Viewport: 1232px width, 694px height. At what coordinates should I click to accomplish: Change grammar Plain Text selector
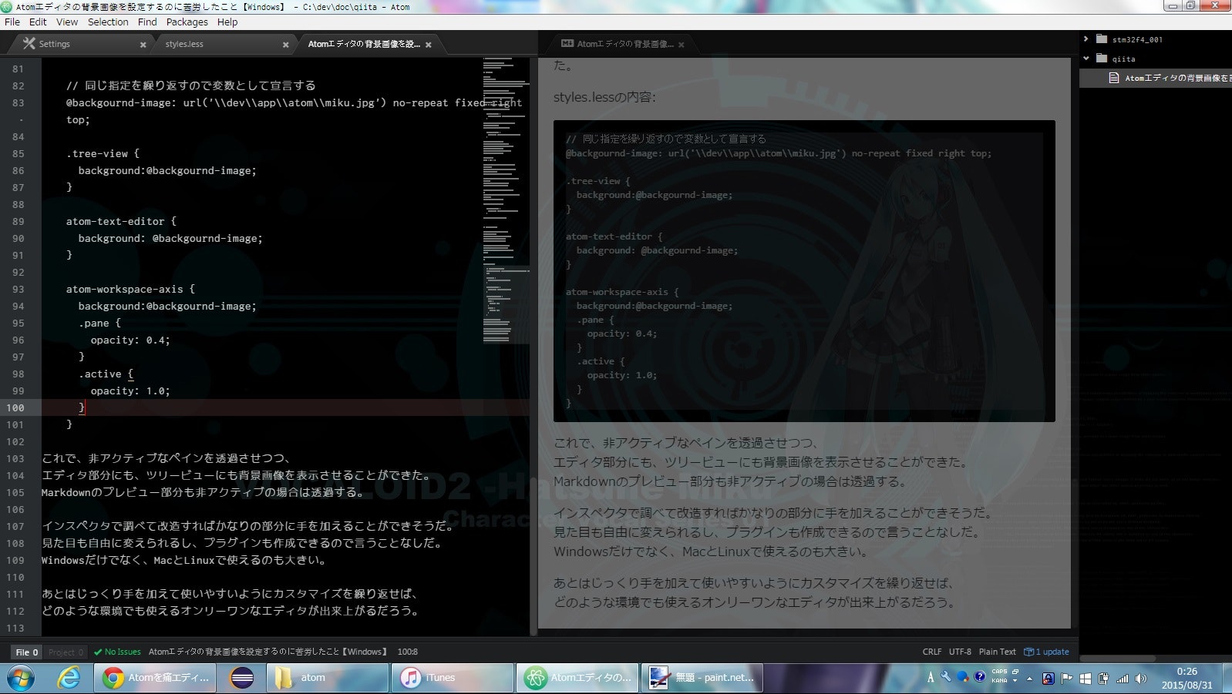point(998,652)
